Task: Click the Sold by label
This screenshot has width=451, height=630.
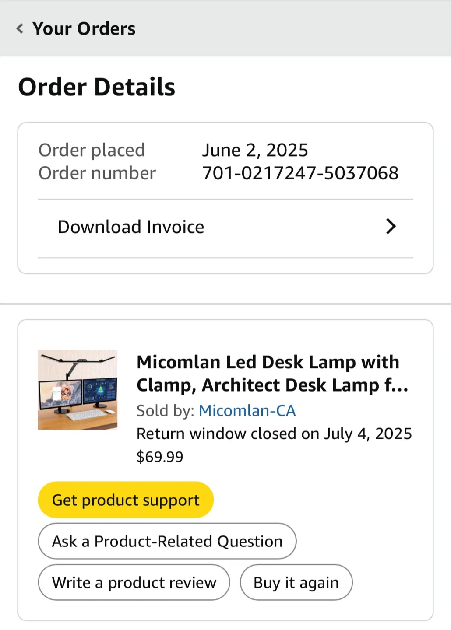Action: click(164, 410)
